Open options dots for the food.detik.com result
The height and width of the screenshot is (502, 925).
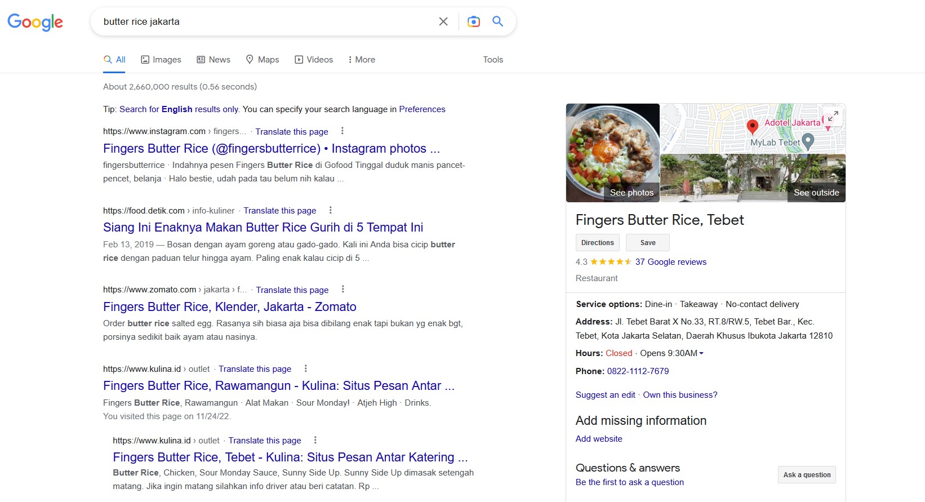[x=330, y=210]
